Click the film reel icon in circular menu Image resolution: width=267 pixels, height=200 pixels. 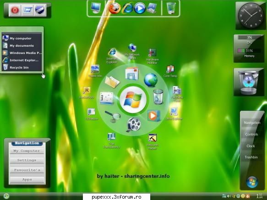click(134, 124)
